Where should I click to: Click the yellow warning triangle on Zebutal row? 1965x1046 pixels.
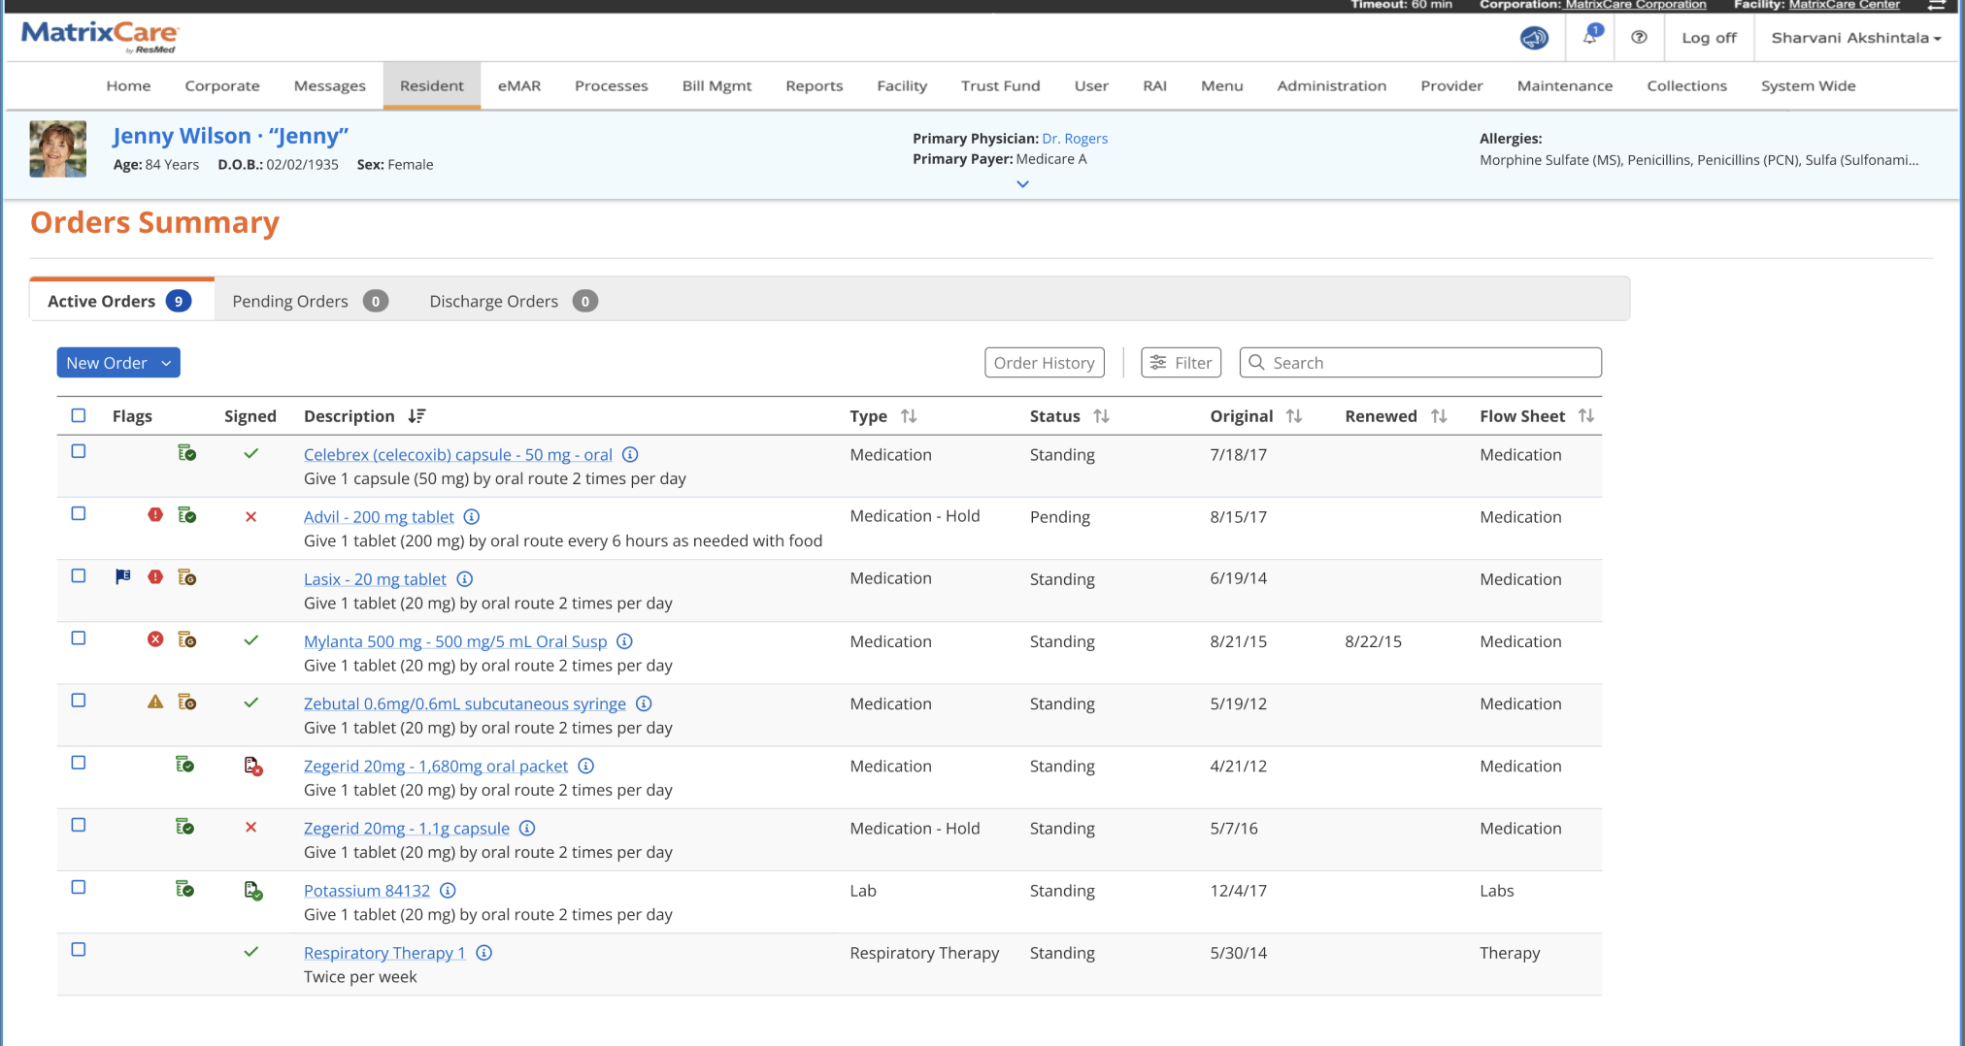click(155, 701)
